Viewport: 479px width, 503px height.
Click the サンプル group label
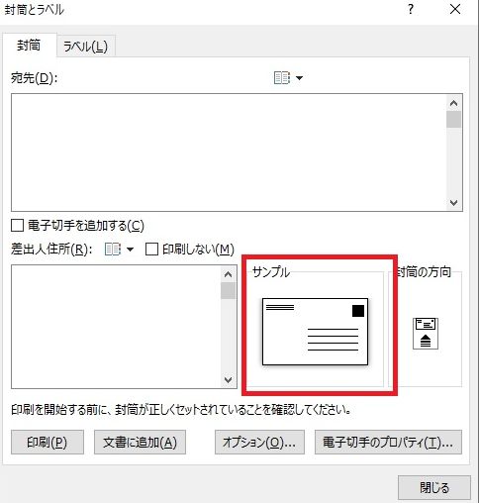point(271,272)
